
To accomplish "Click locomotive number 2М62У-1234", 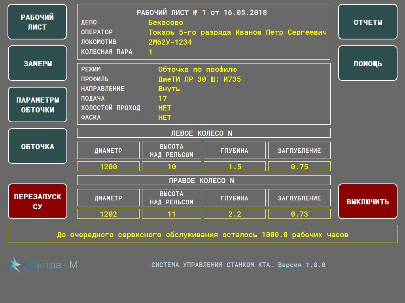I will [x=170, y=42].
